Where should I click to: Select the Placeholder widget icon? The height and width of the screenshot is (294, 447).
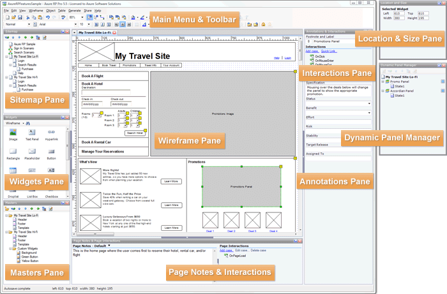click(x=32, y=151)
